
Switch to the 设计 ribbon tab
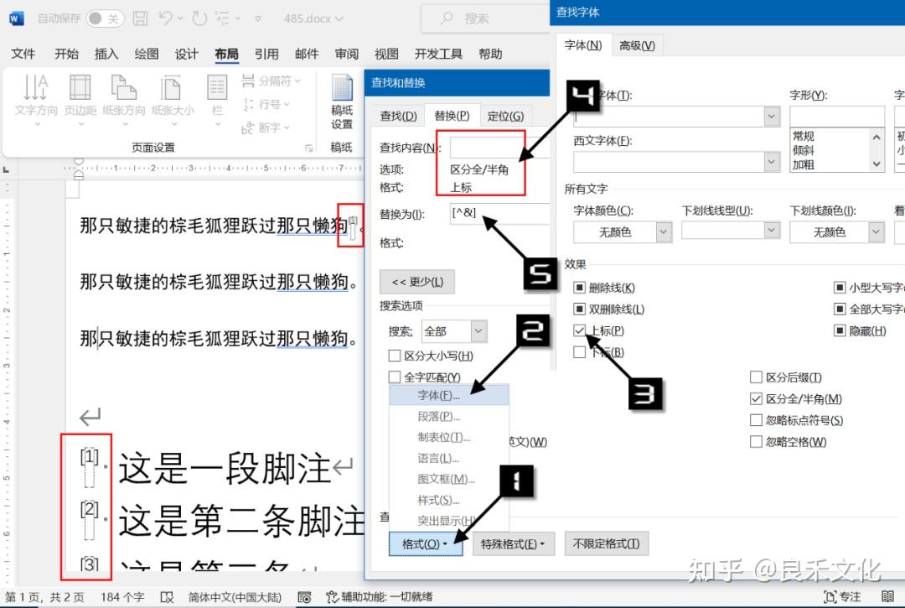186,54
